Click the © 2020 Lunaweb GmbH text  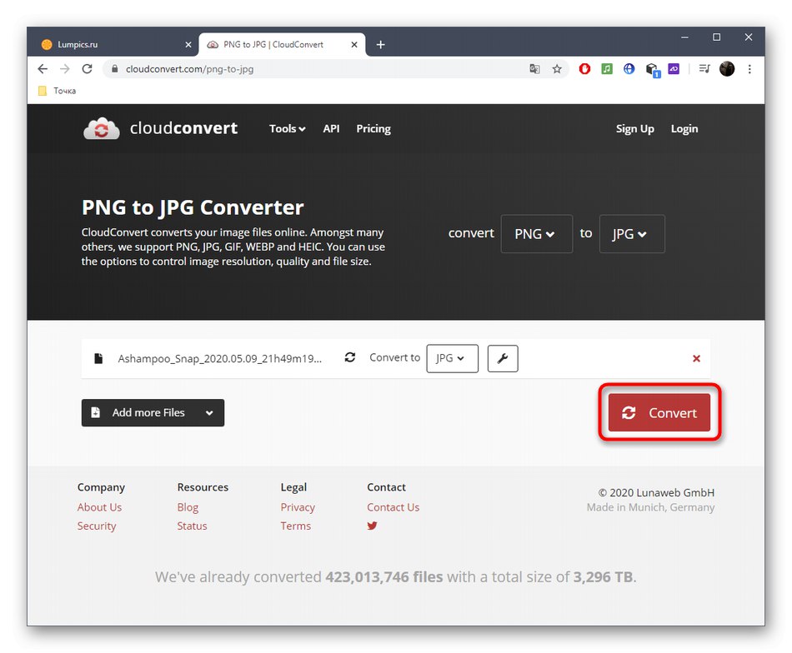coord(656,492)
